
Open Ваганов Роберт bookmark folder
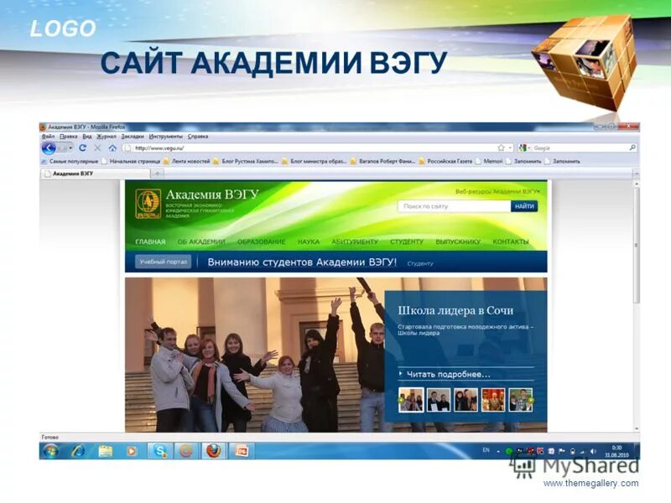coord(382,161)
